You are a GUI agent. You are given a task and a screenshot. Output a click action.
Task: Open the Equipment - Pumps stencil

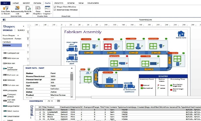[x=12, y=38]
